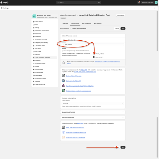Click the Billing sidebar icon
Image resolution: width=159 pixels, height=160 pixels.
coord(34,28)
